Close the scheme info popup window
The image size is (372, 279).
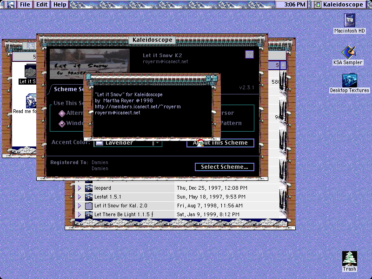click(x=88, y=77)
